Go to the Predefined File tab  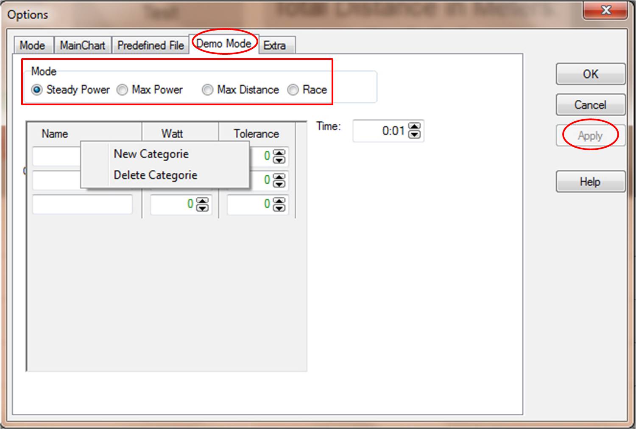point(151,45)
